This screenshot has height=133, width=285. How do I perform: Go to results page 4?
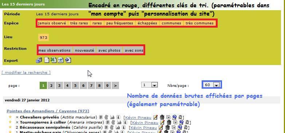click(67, 85)
